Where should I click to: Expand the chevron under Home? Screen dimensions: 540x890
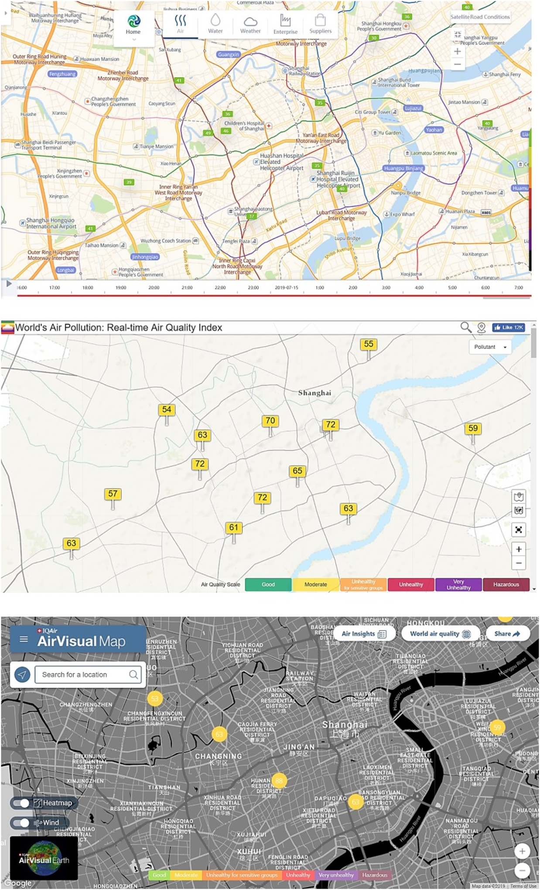tap(134, 40)
